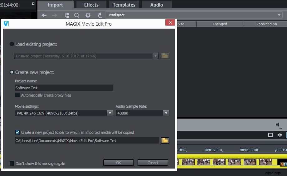Go forward in the media browser
The width and height of the screenshot is (287, 176).
click(55, 15)
